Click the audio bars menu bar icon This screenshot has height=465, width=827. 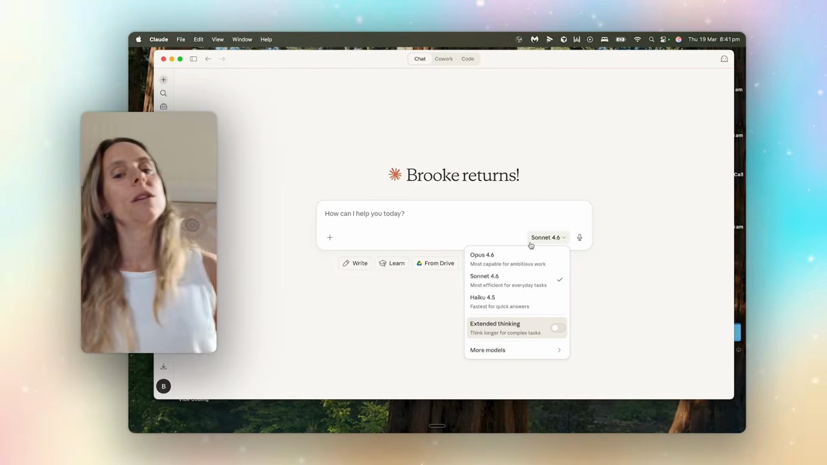pyautogui.click(x=576, y=39)
